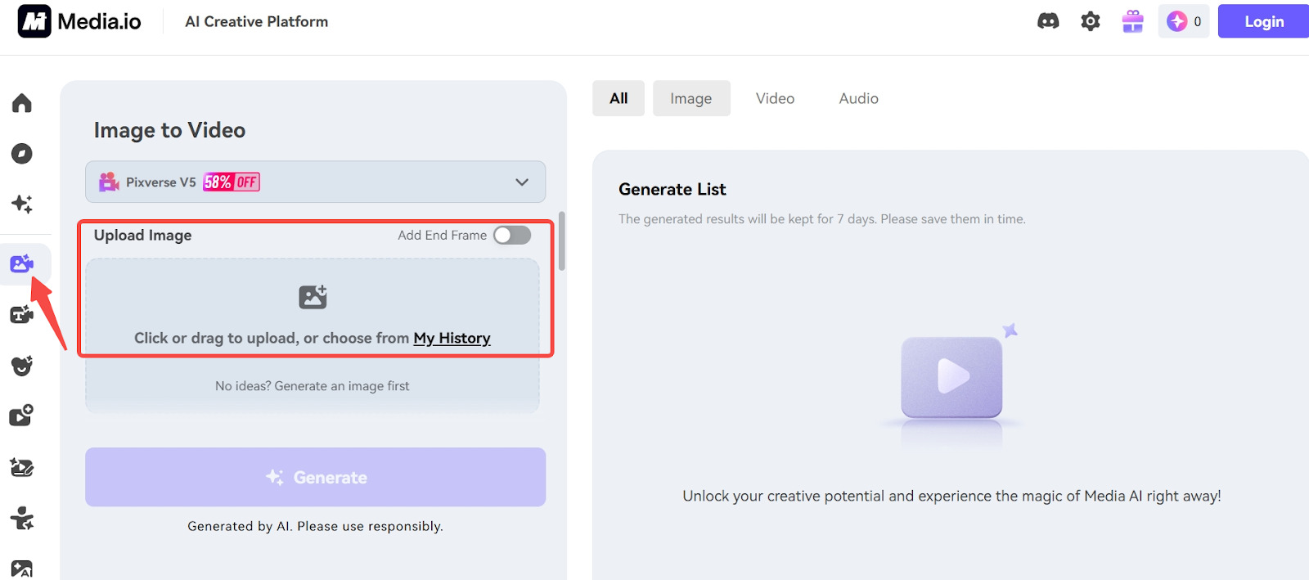Click the Home icon in sidebar
The width and height of the screenshot is (1309, 580).
click(x=22, y=103)
